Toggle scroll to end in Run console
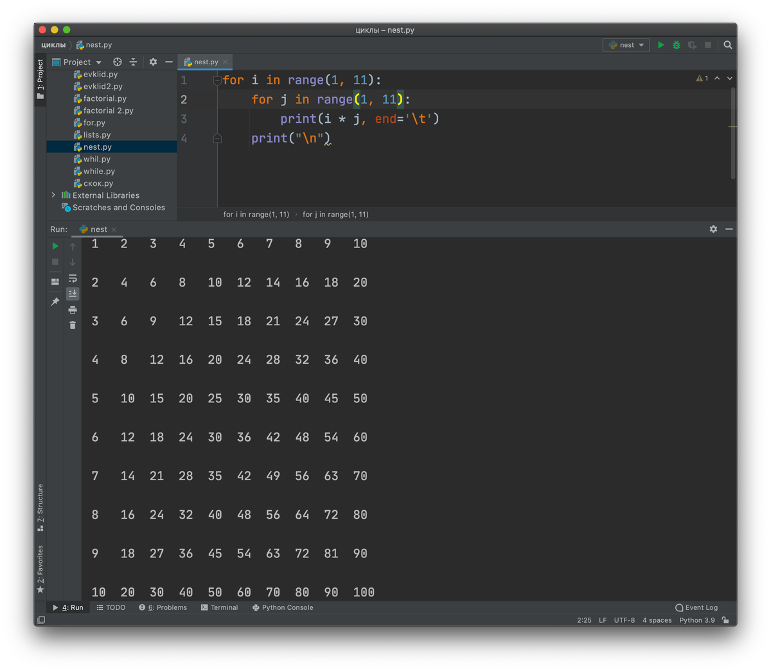Viewport: 771px width, 671px height. (x=73, y=294)
